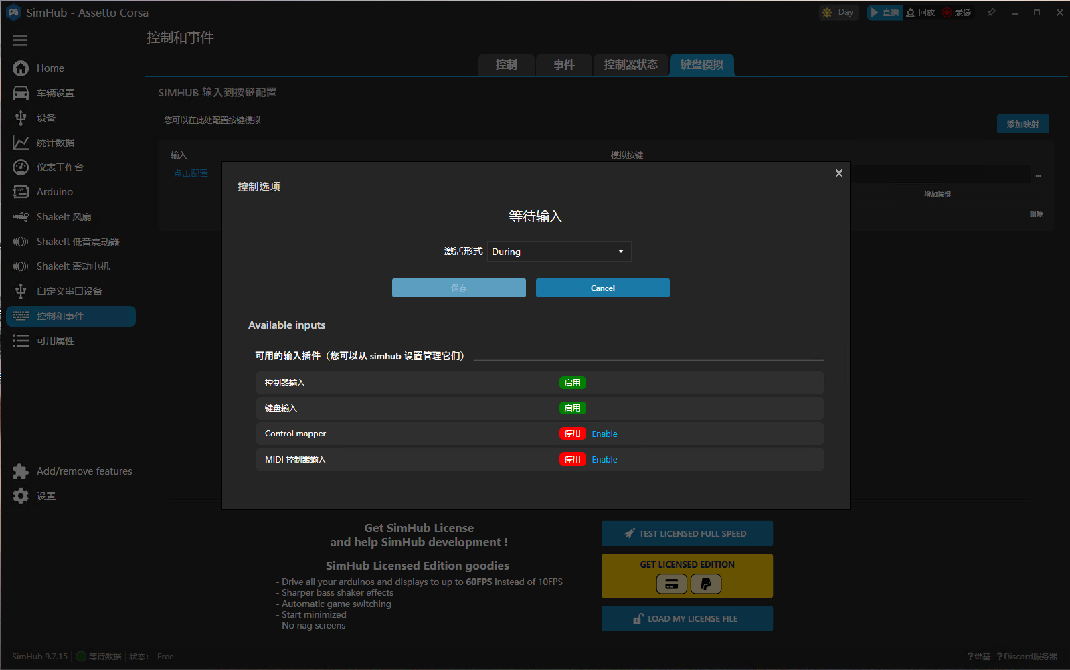Click the list icon for 可用属性

pos(21,341)
